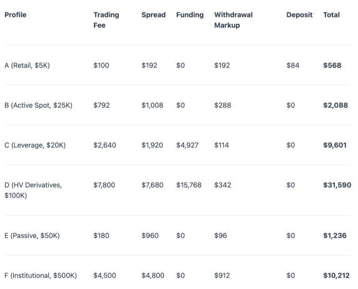Select the C (Leverage, $20K) profile cell
Viewport: 358px width, 289px height.
pos(35,145)
